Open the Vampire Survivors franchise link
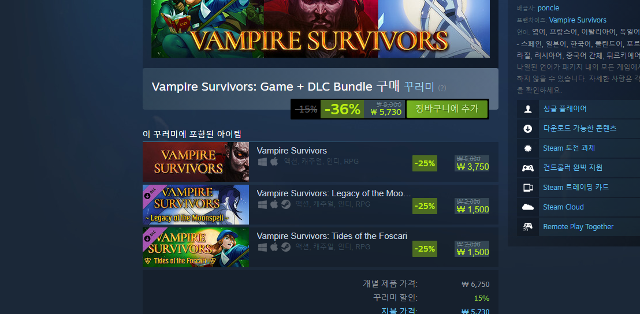Screen dimensions: 640x314 click(x=578, y=20)
